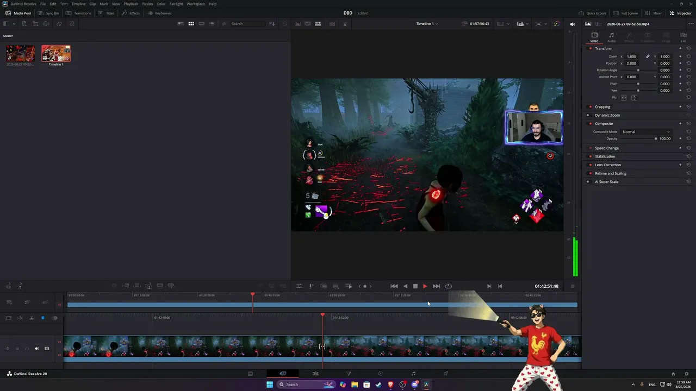Switch to the Titles panel
This screenshot has width=696, height=391.
(x=106, y=13)
